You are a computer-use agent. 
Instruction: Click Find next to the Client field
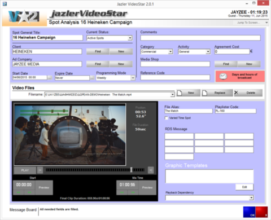point(98,51)
